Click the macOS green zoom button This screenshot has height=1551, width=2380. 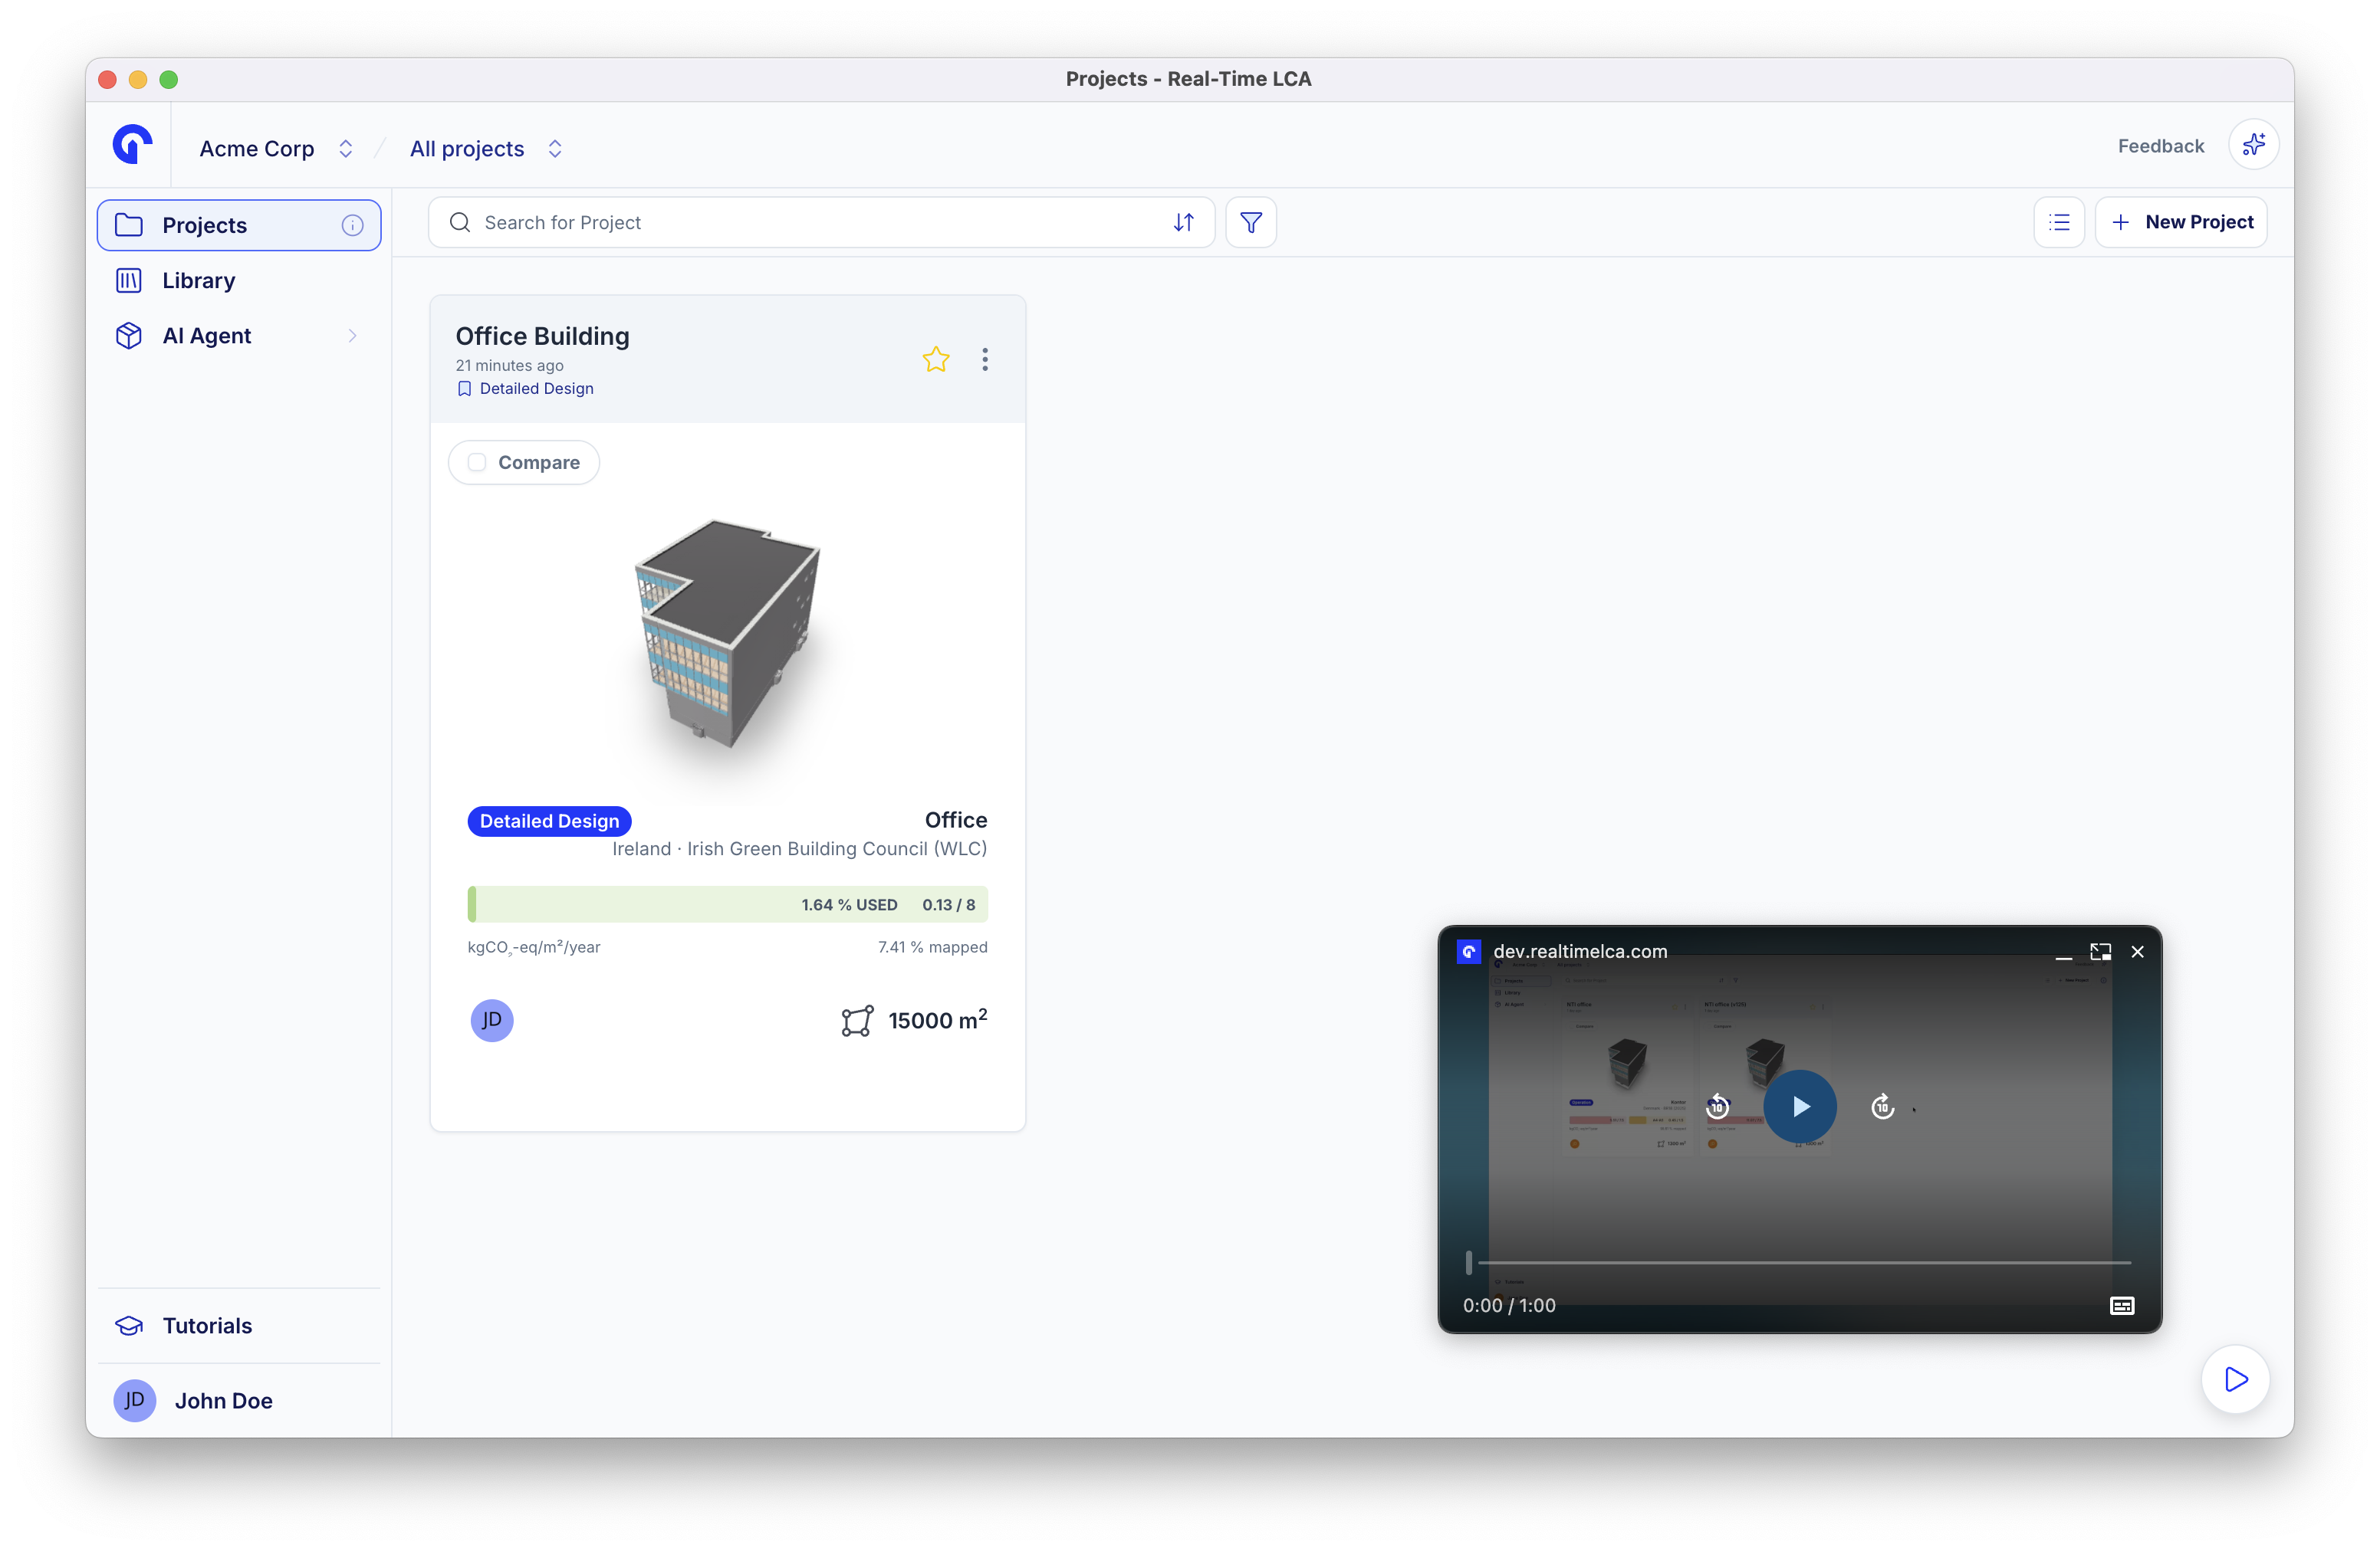[169, 79]
